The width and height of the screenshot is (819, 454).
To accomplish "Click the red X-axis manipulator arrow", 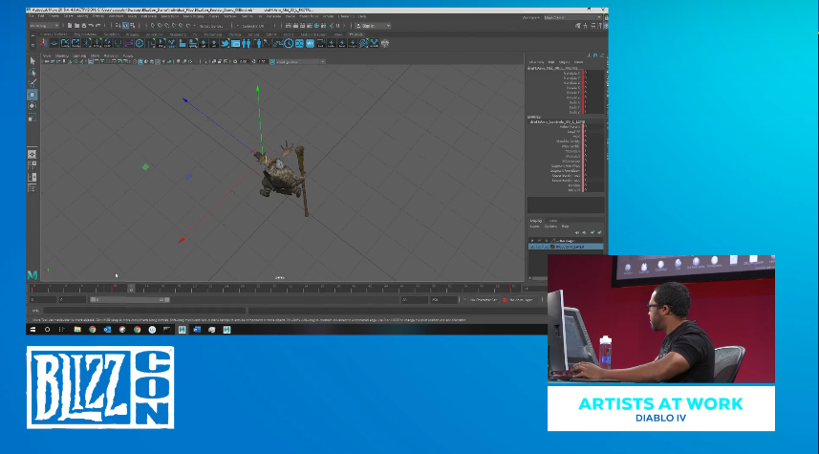I will 182,240.
